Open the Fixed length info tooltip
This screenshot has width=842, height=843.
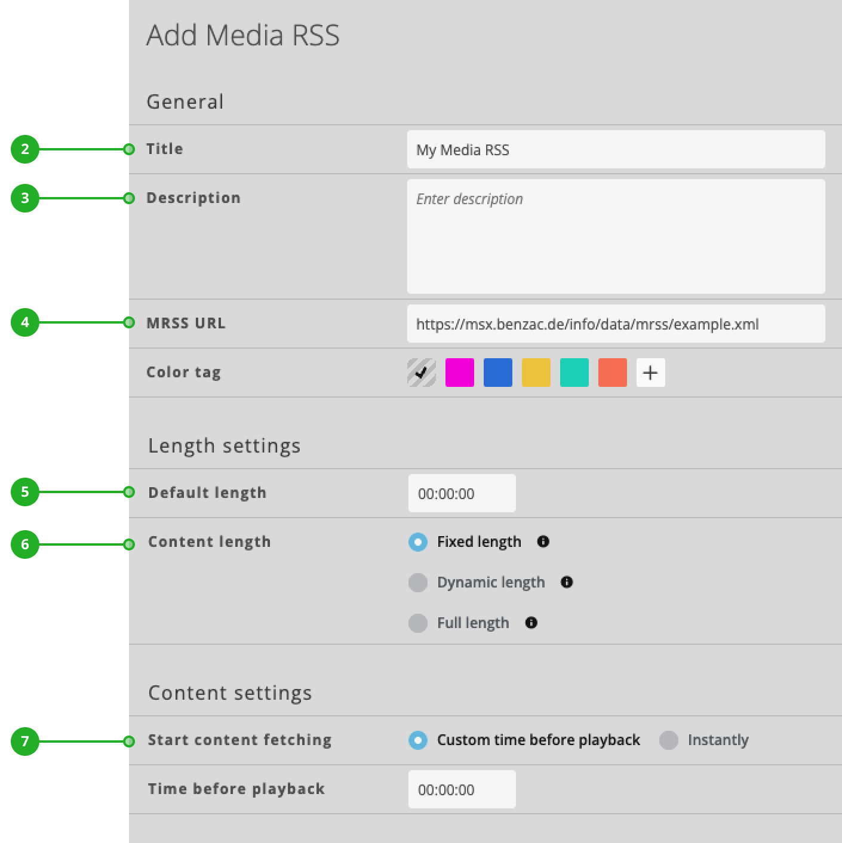tap(543, 542)
